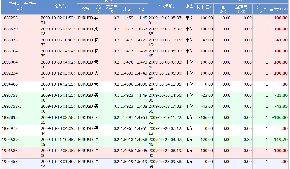290x169 pixels.
Task: Click open time 2009-10-23 01:40:14
Action: coord(58,164)
